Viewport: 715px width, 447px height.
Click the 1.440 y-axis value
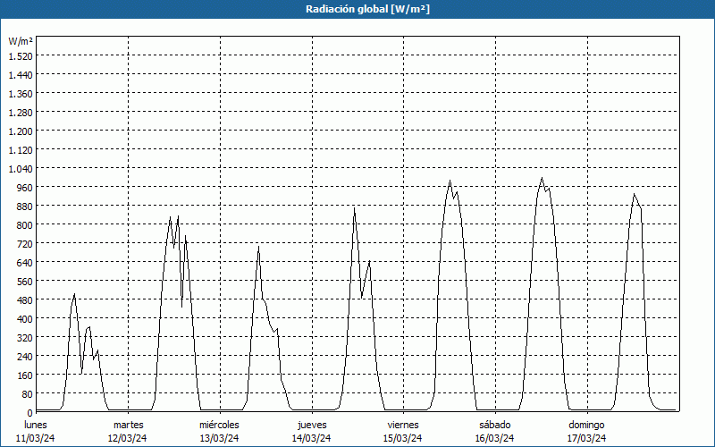pyautogui.click(x=21, y=75)
